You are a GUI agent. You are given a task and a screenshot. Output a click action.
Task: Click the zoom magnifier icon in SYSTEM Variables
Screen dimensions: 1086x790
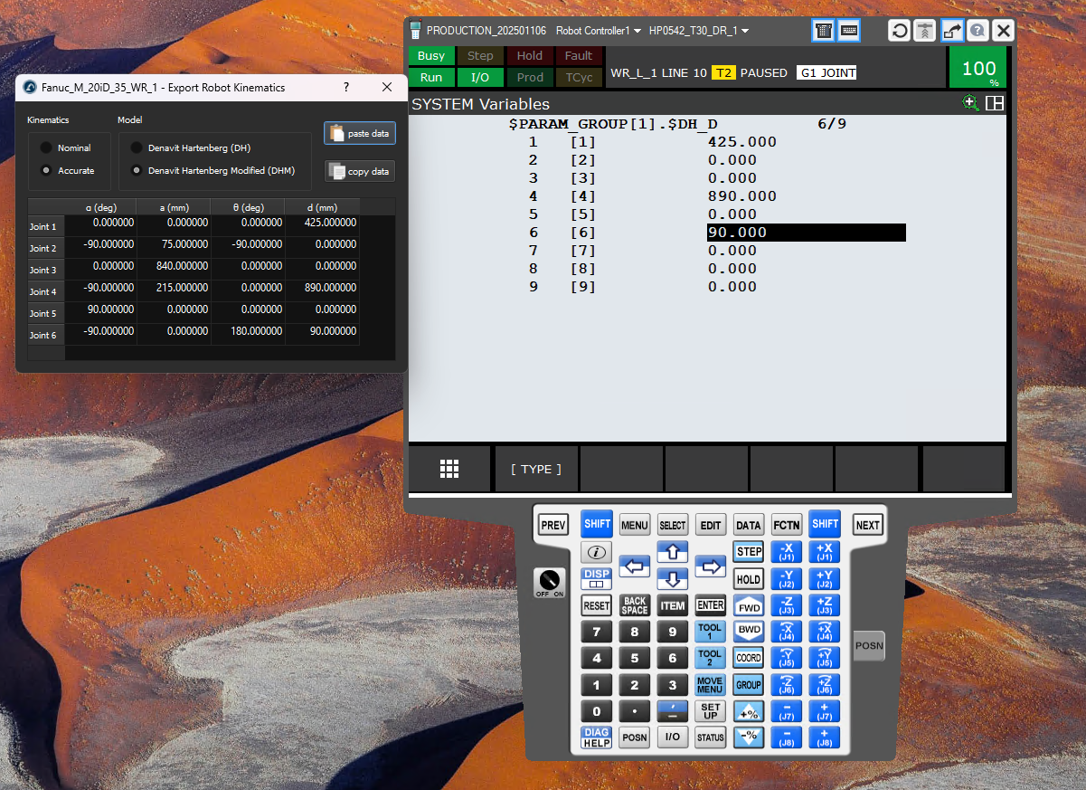click(971, 103)
